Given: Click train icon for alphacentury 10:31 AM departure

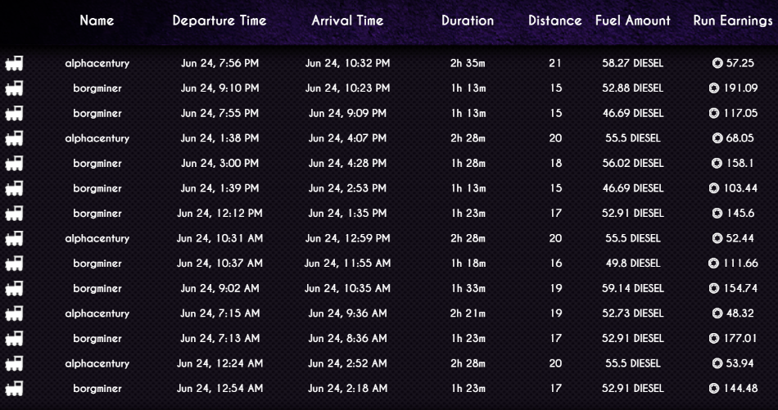Looking at the screenshot, I should (14, 238).
